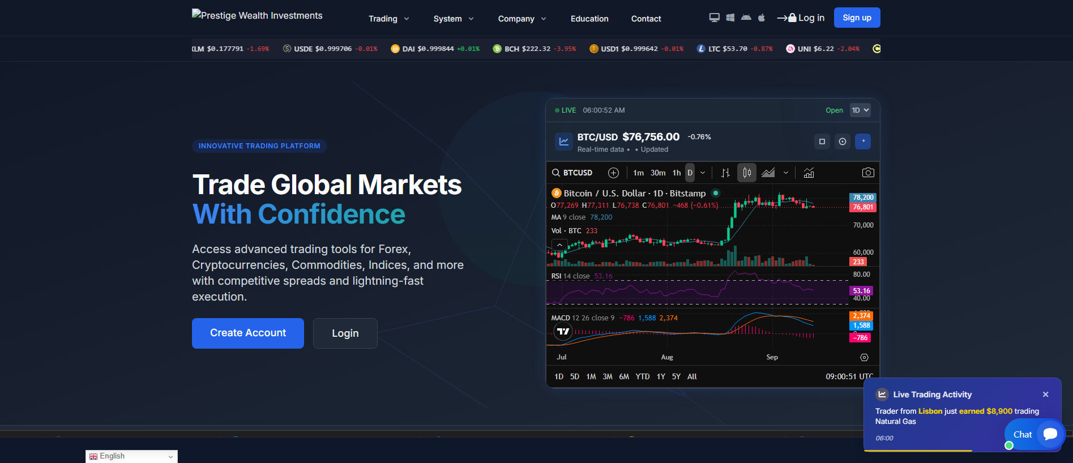The width and height of the screenshot is (1073, 463).
Task: Open the interval dropdown arrow beside D
Action: pos(703,173)
